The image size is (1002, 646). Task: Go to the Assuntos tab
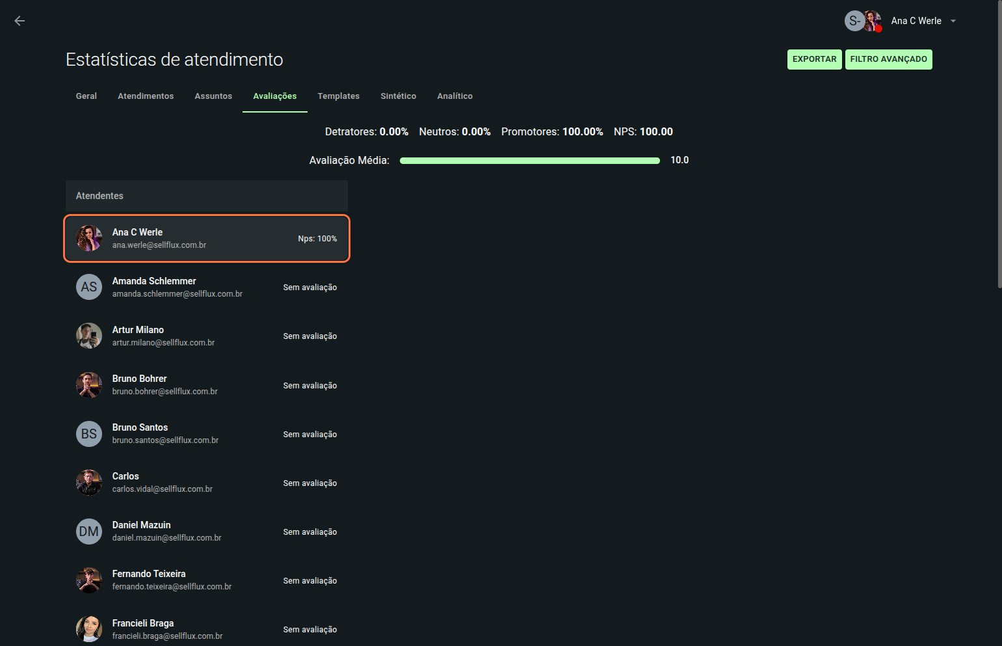[x=213, y=96]
